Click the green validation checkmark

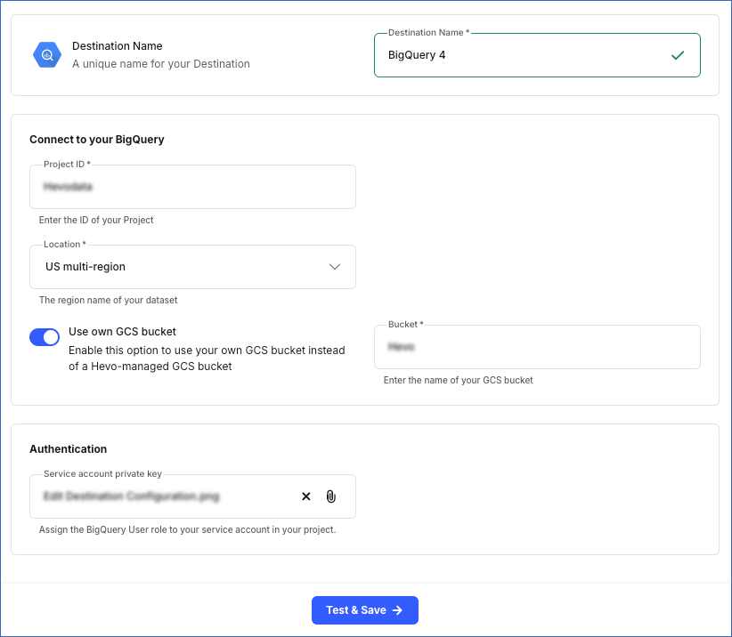678,54
